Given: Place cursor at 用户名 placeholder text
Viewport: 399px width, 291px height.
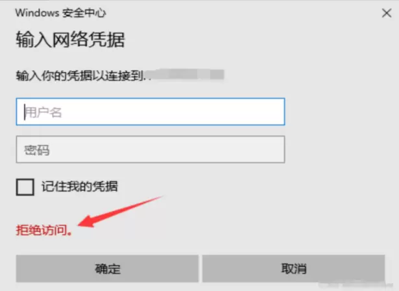Looking at the screenshot, I should [x=43, y=112].
